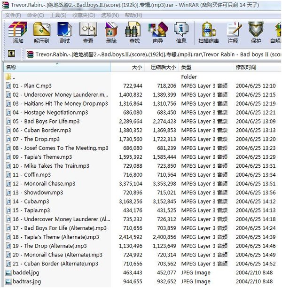Open the 查找 (Find) binoculars tool
Image resolution: width=282 pixels, height=288 pixels.
pyautogui.click(x=134, y=32)
